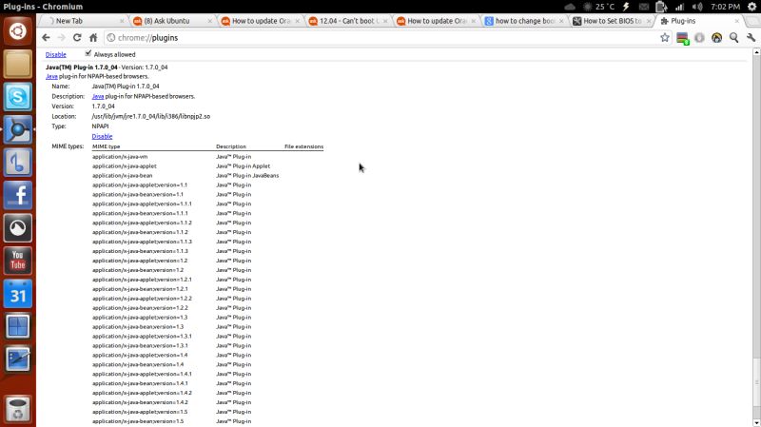The width and height of the screenshot is (761, 427).
Task: Close the Plug-ins tab
Action: pyautogui.click(x=736, y=21)
